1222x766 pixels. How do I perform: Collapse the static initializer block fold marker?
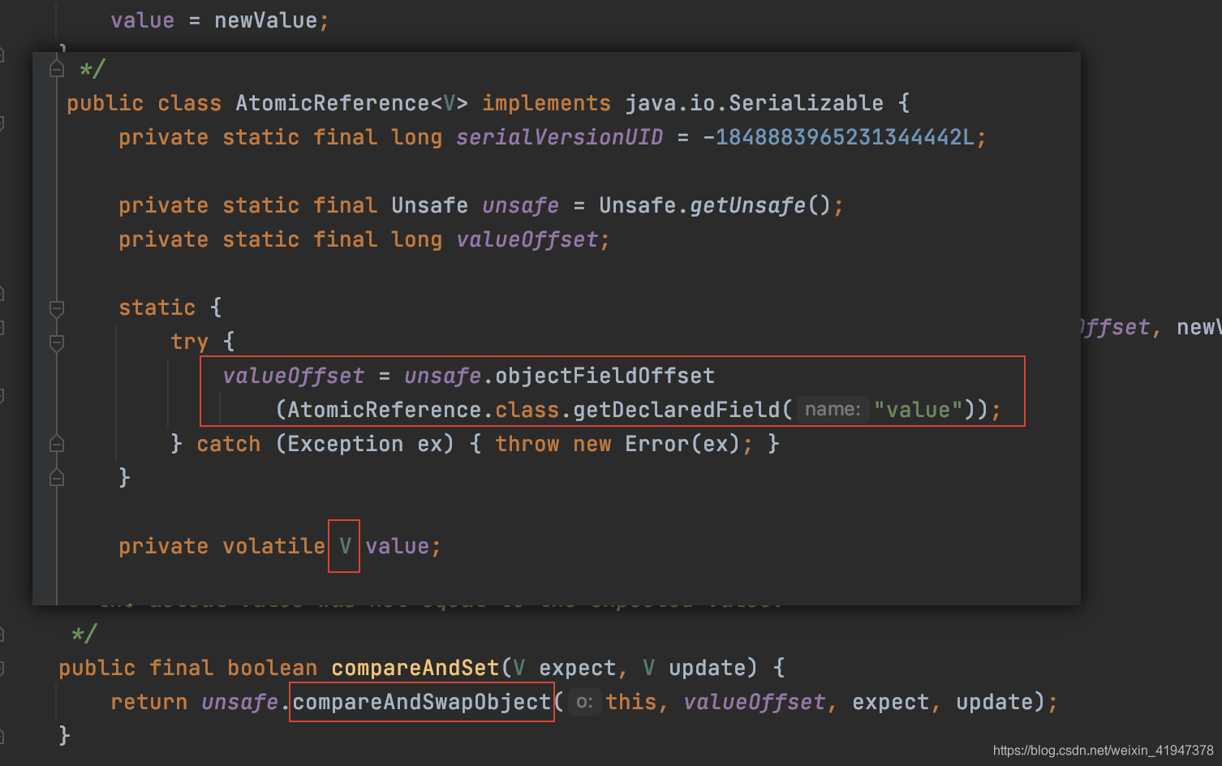[x=57, y=308]
